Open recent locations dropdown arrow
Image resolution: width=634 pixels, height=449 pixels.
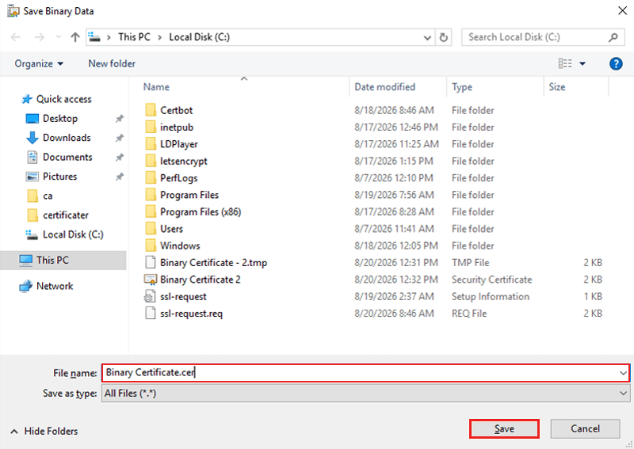coord(59,37)
